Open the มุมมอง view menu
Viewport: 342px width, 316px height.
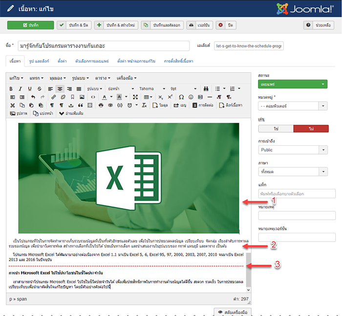(x=58, y=78)
